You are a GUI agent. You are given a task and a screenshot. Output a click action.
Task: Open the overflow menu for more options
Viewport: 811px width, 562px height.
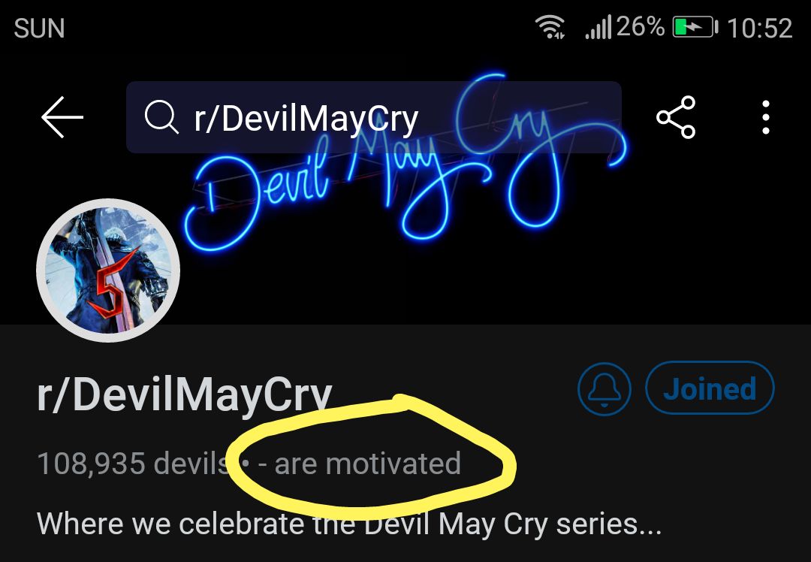point(765,116)
